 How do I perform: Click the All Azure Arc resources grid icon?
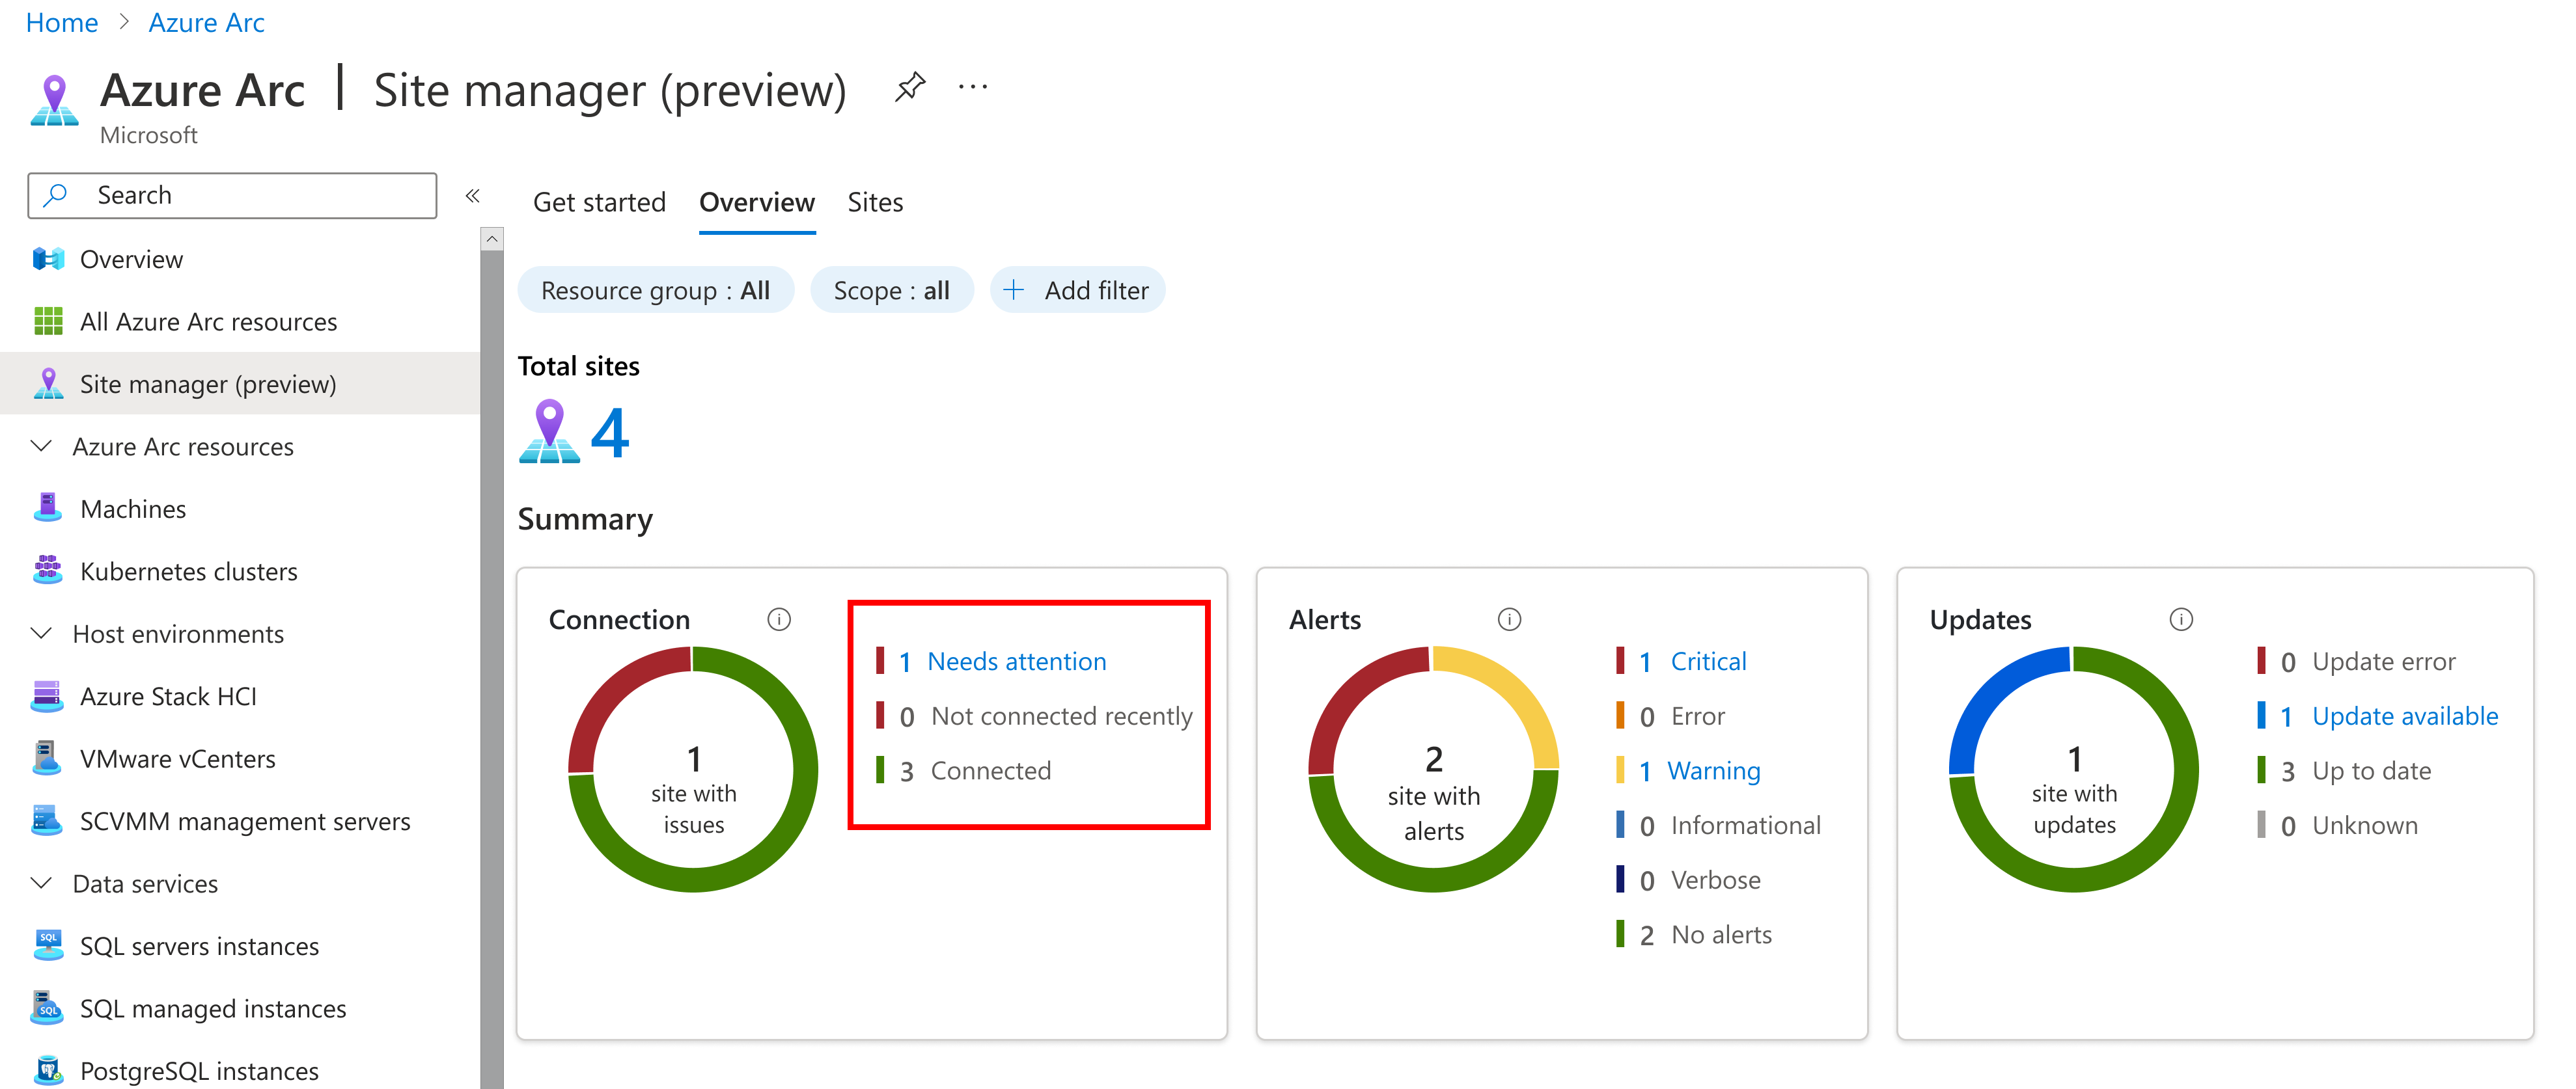point(48,322)
